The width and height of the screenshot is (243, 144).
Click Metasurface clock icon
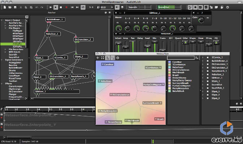(118, 58)
